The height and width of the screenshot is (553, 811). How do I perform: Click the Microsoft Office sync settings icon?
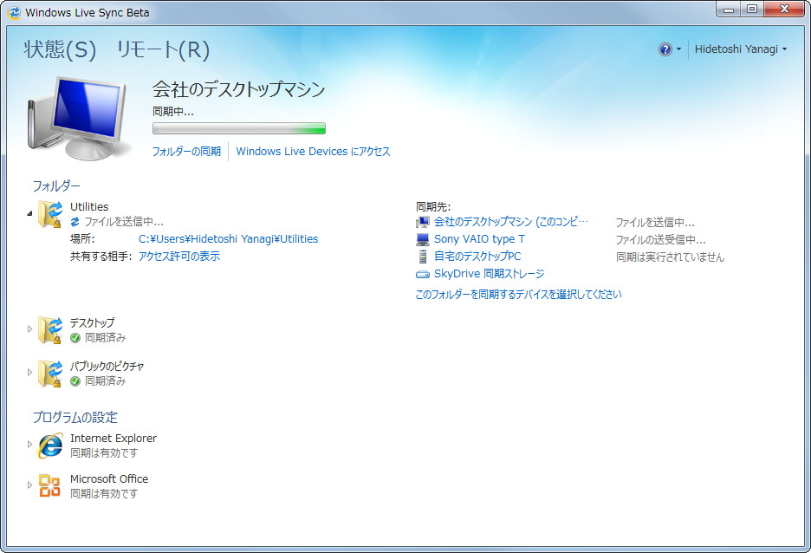(x=49, y=485)
